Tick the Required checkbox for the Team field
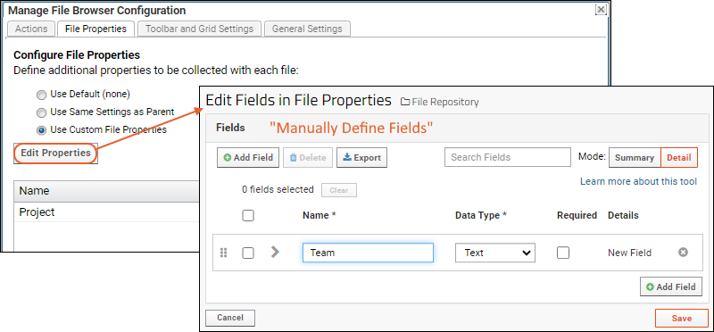This screenshot has height=332, width=714. pyautogui.click(x=563, y=253)
